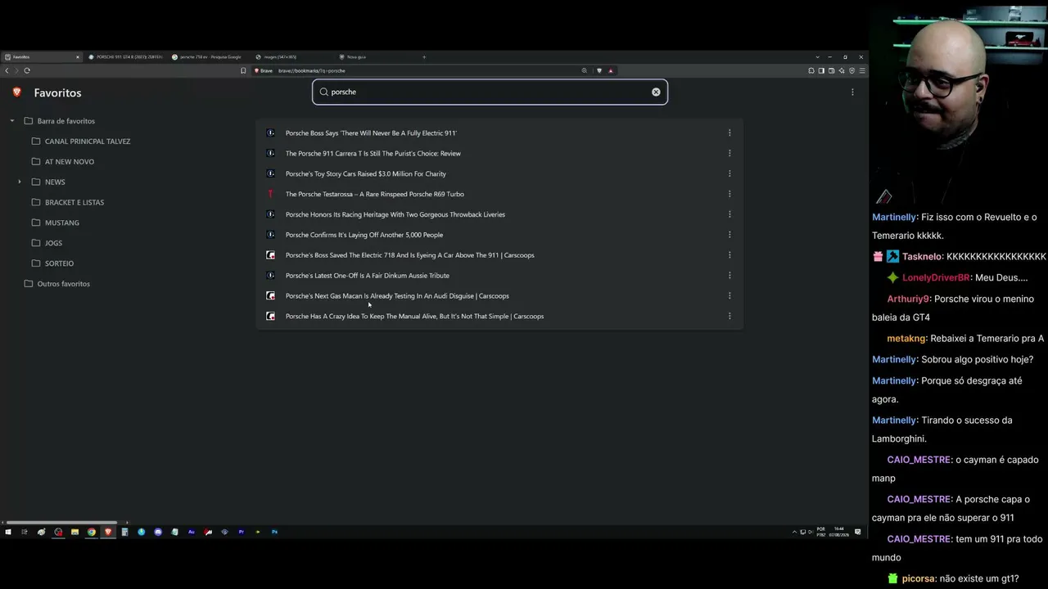Click the zoom magnifier in address bar
Viewport: 1048px width, 589px height.
pyautogui.click(x=584, y=70)
